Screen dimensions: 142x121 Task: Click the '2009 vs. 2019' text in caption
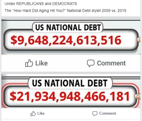click(x=114, y=11)
